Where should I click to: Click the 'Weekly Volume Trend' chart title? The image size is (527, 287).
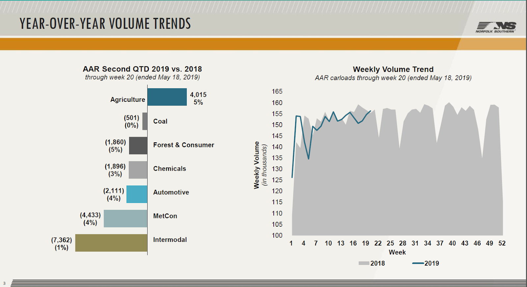tap(393, 69)
